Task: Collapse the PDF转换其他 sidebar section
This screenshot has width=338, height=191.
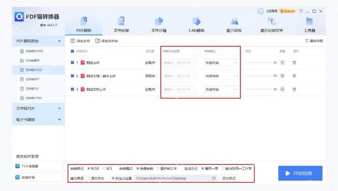Action: pos(38,41)
